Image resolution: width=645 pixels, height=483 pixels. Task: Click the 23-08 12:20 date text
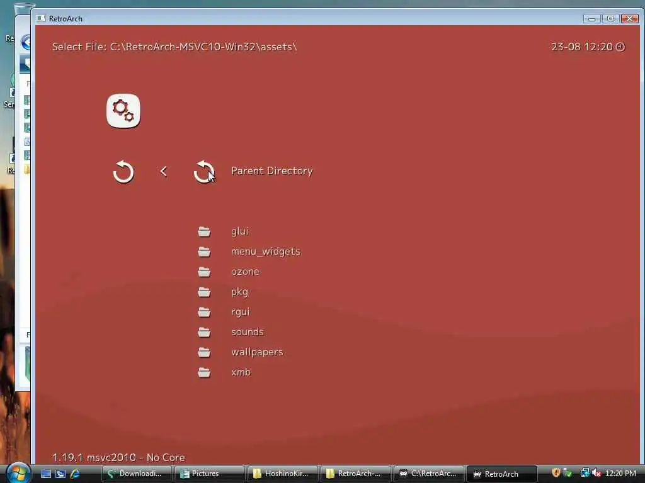[x=581, y=47]
